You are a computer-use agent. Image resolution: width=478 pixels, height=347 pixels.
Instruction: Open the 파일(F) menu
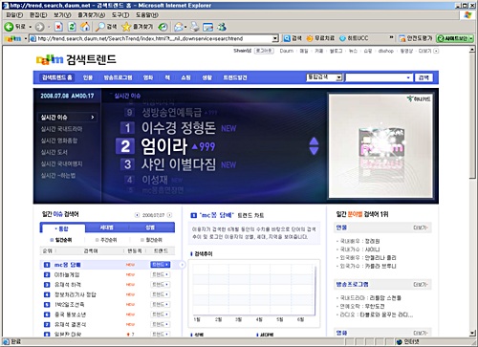click(x=14, y=15)
